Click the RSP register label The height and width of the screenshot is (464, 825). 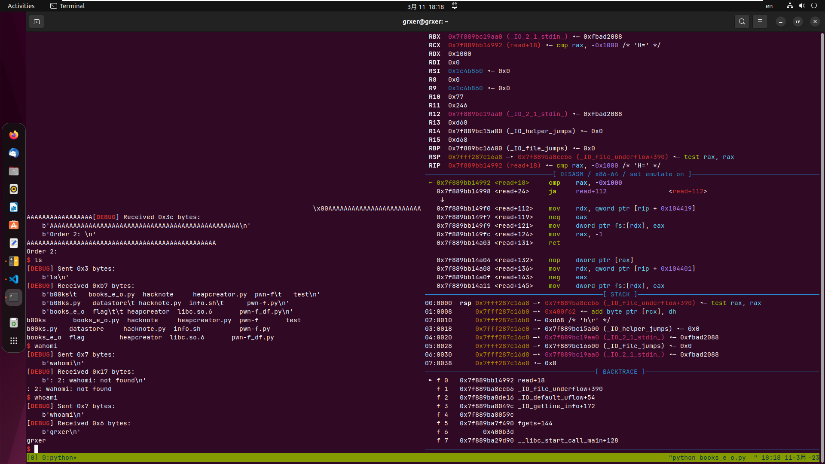pyautogui.click(x=434, y=157)
